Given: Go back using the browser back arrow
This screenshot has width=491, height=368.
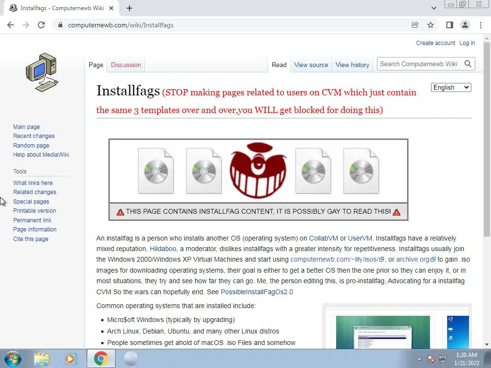Looking at the screenshot, I should coord(11,25).
